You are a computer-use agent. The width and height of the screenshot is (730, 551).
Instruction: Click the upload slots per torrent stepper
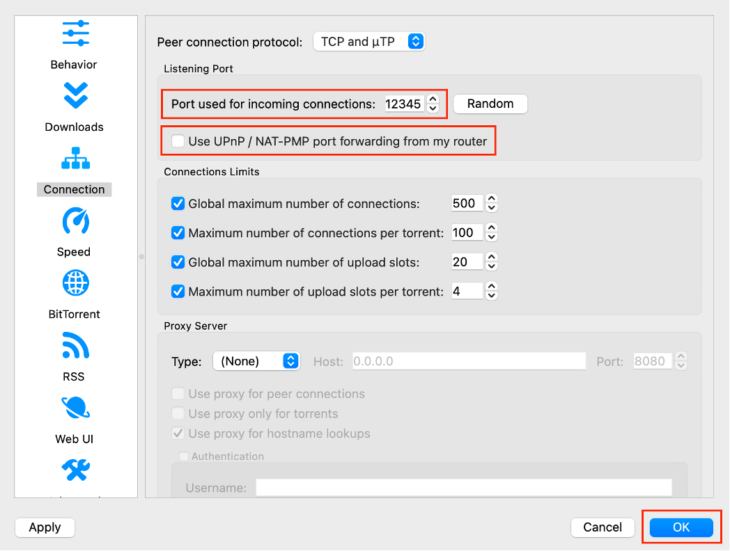[492, 291]
